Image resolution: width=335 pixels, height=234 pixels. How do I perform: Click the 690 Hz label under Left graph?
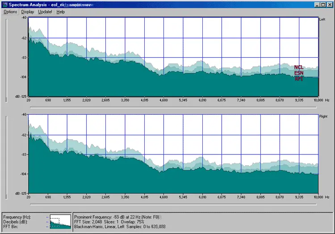tap(48, 100)
